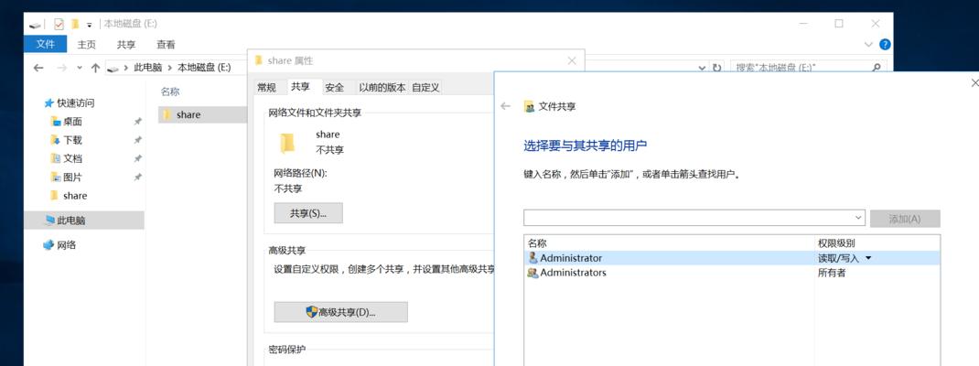Click the 名称 column header in file list

170,91
